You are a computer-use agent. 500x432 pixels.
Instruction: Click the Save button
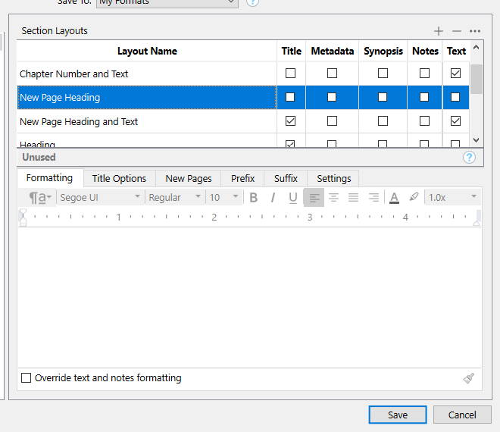click(x=398, y=415)
